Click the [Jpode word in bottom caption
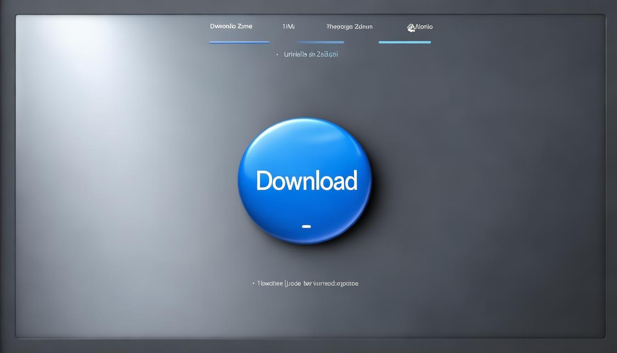 (293, 284)
